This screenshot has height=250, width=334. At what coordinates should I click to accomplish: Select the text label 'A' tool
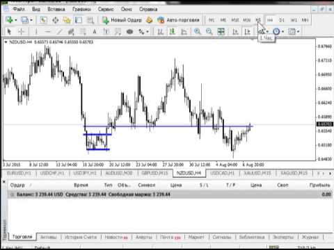click(x=95, y=31)
